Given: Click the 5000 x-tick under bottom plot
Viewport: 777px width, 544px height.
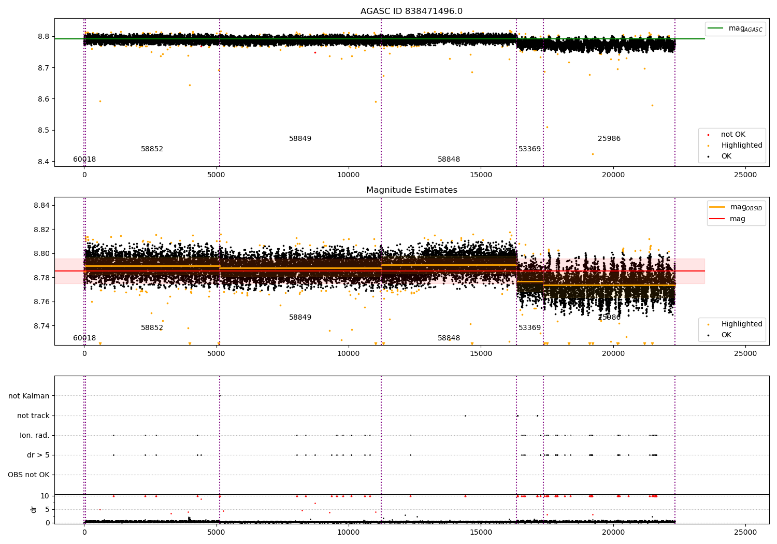Looking at the screenshot, I should [217, 532].
